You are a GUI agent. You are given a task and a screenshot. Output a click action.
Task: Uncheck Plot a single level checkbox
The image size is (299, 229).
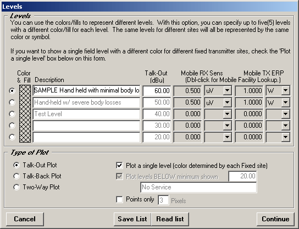(x=119, y=165)
